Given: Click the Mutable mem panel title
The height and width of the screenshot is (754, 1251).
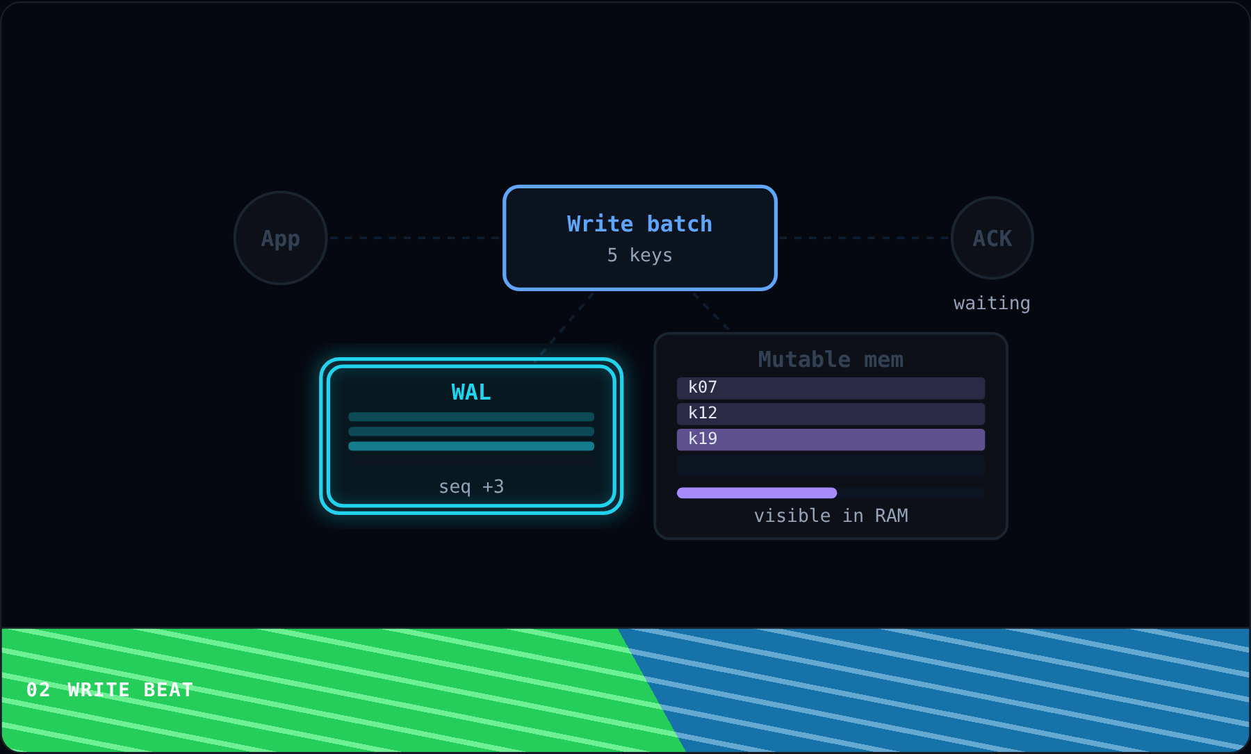Looking at the screenshot, I should (x=831, y=359).
